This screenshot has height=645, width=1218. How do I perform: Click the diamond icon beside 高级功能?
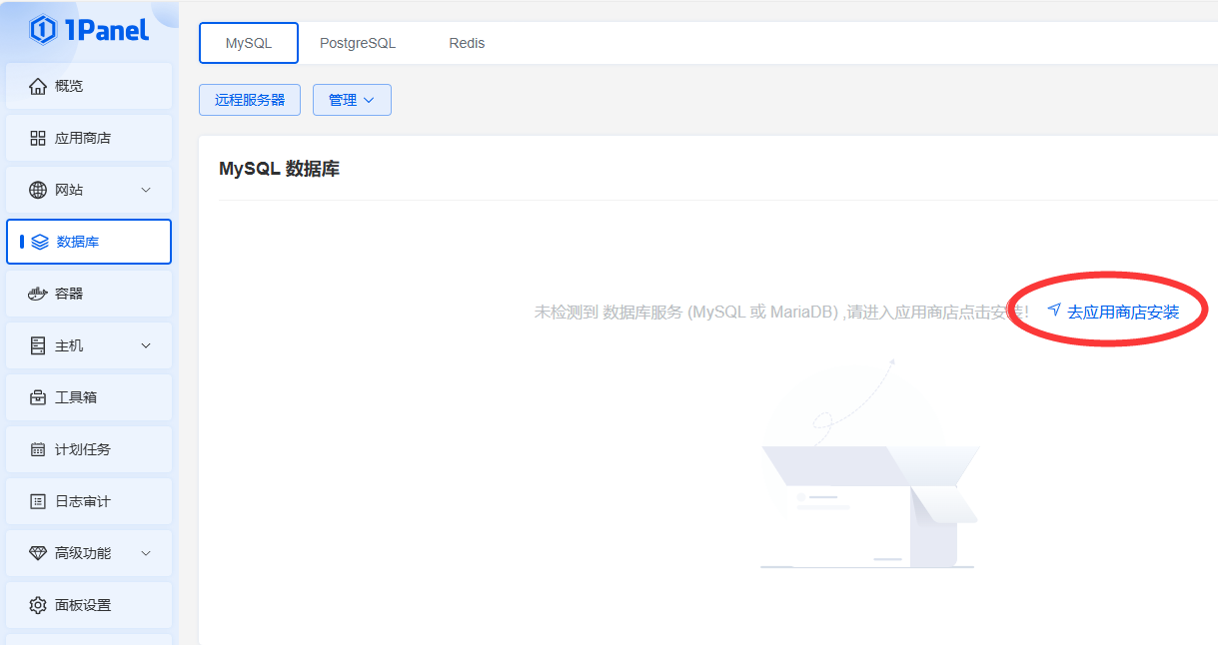[x=38, y=553]
